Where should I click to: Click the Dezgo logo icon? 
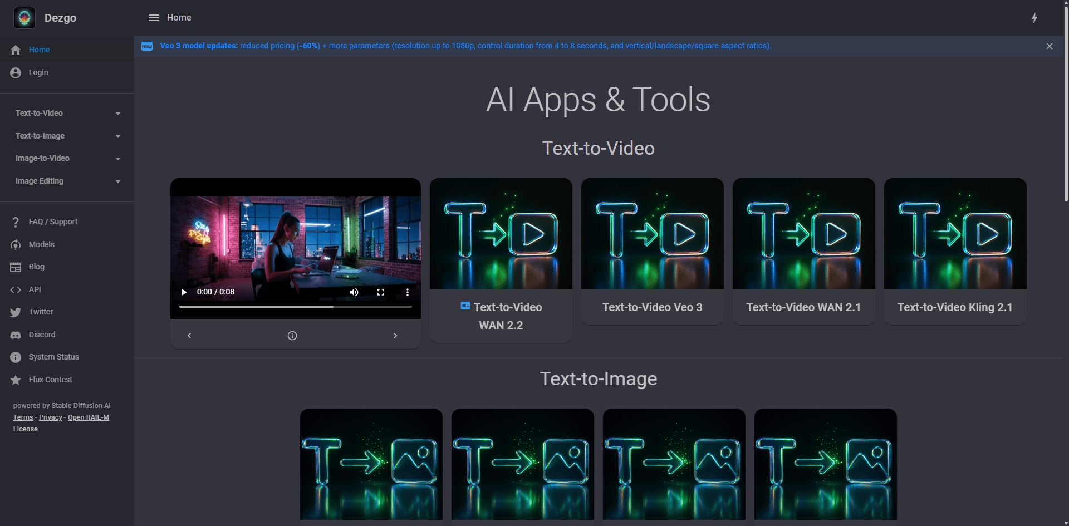[24, 18]
